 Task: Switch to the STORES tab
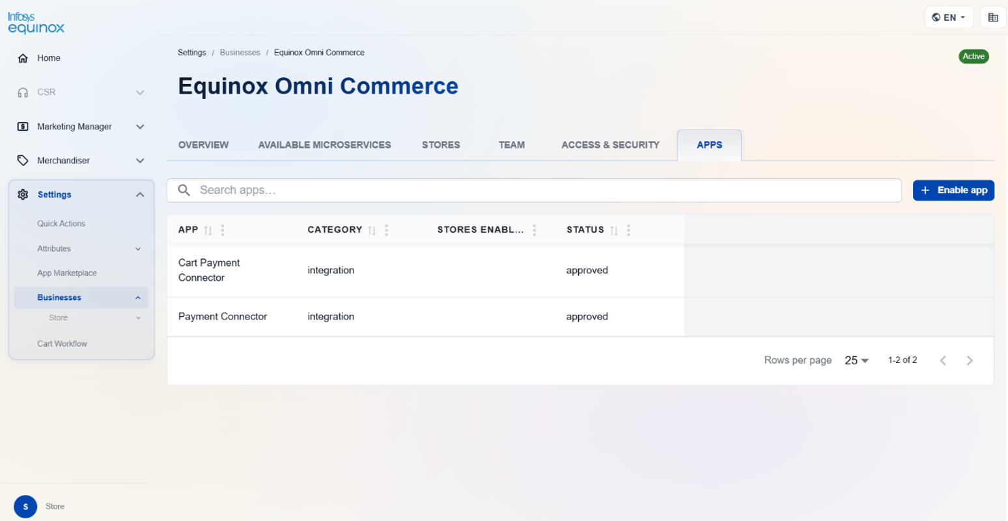point(441,145)
